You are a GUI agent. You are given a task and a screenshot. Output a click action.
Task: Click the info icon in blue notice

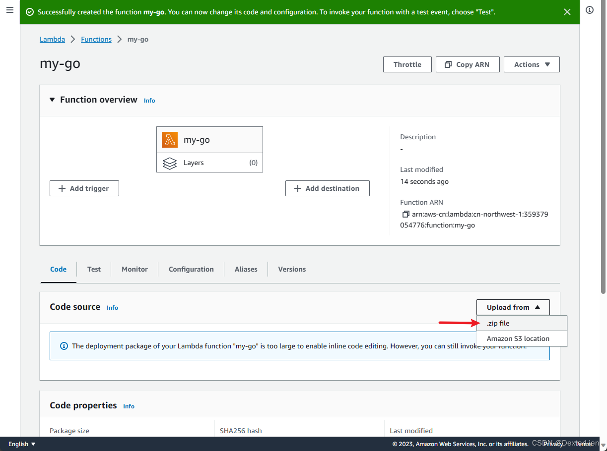[64, 346]
